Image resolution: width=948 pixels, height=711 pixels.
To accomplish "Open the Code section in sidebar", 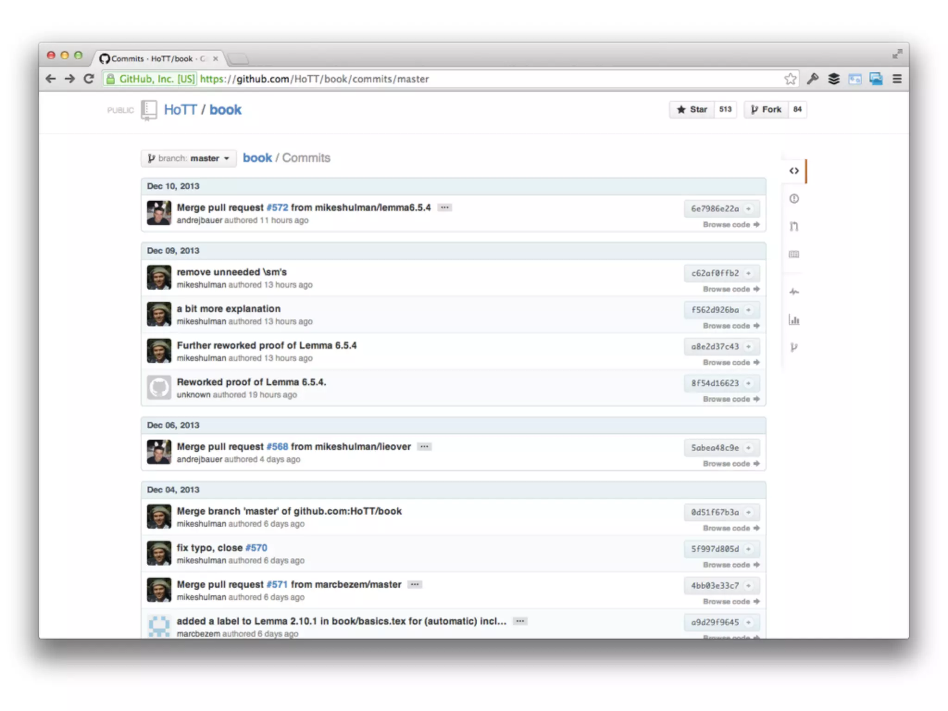I will 794,171.
